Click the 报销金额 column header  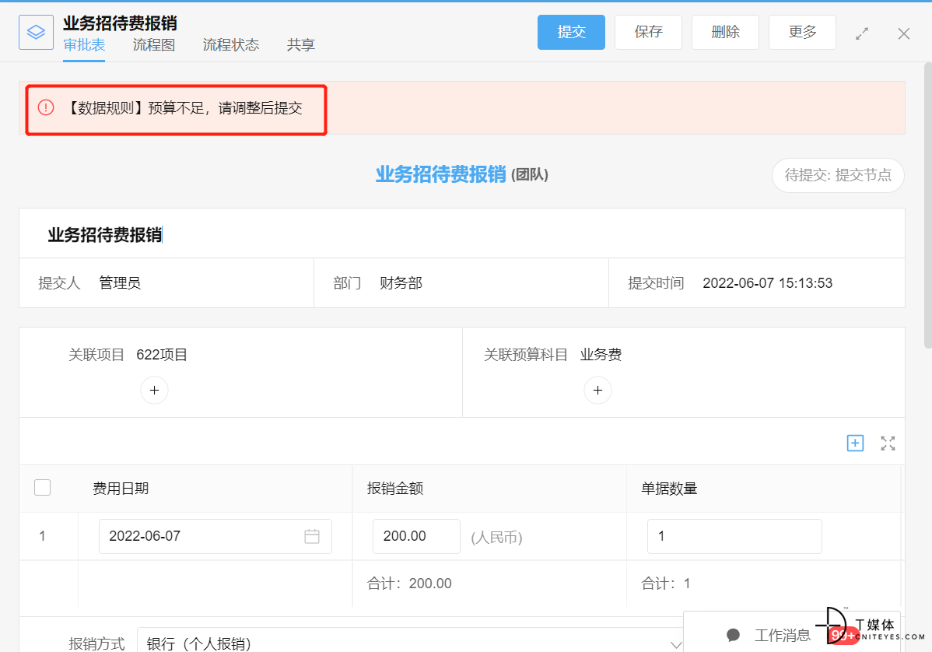(395, 489)
